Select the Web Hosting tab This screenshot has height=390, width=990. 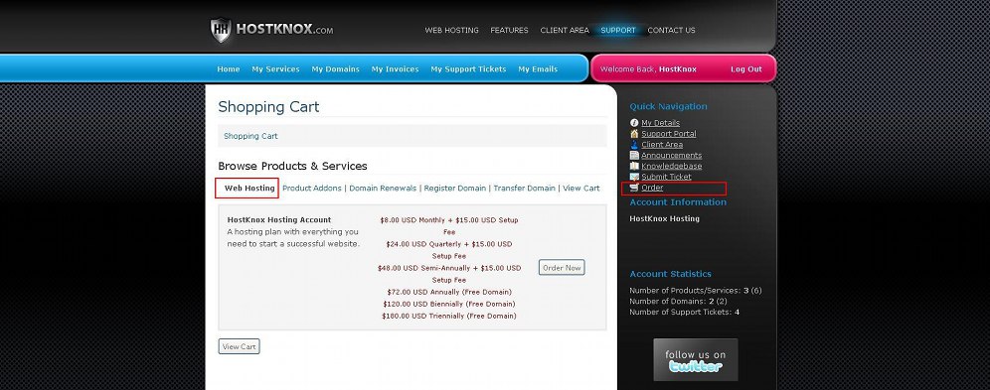(x=249, y=188)
